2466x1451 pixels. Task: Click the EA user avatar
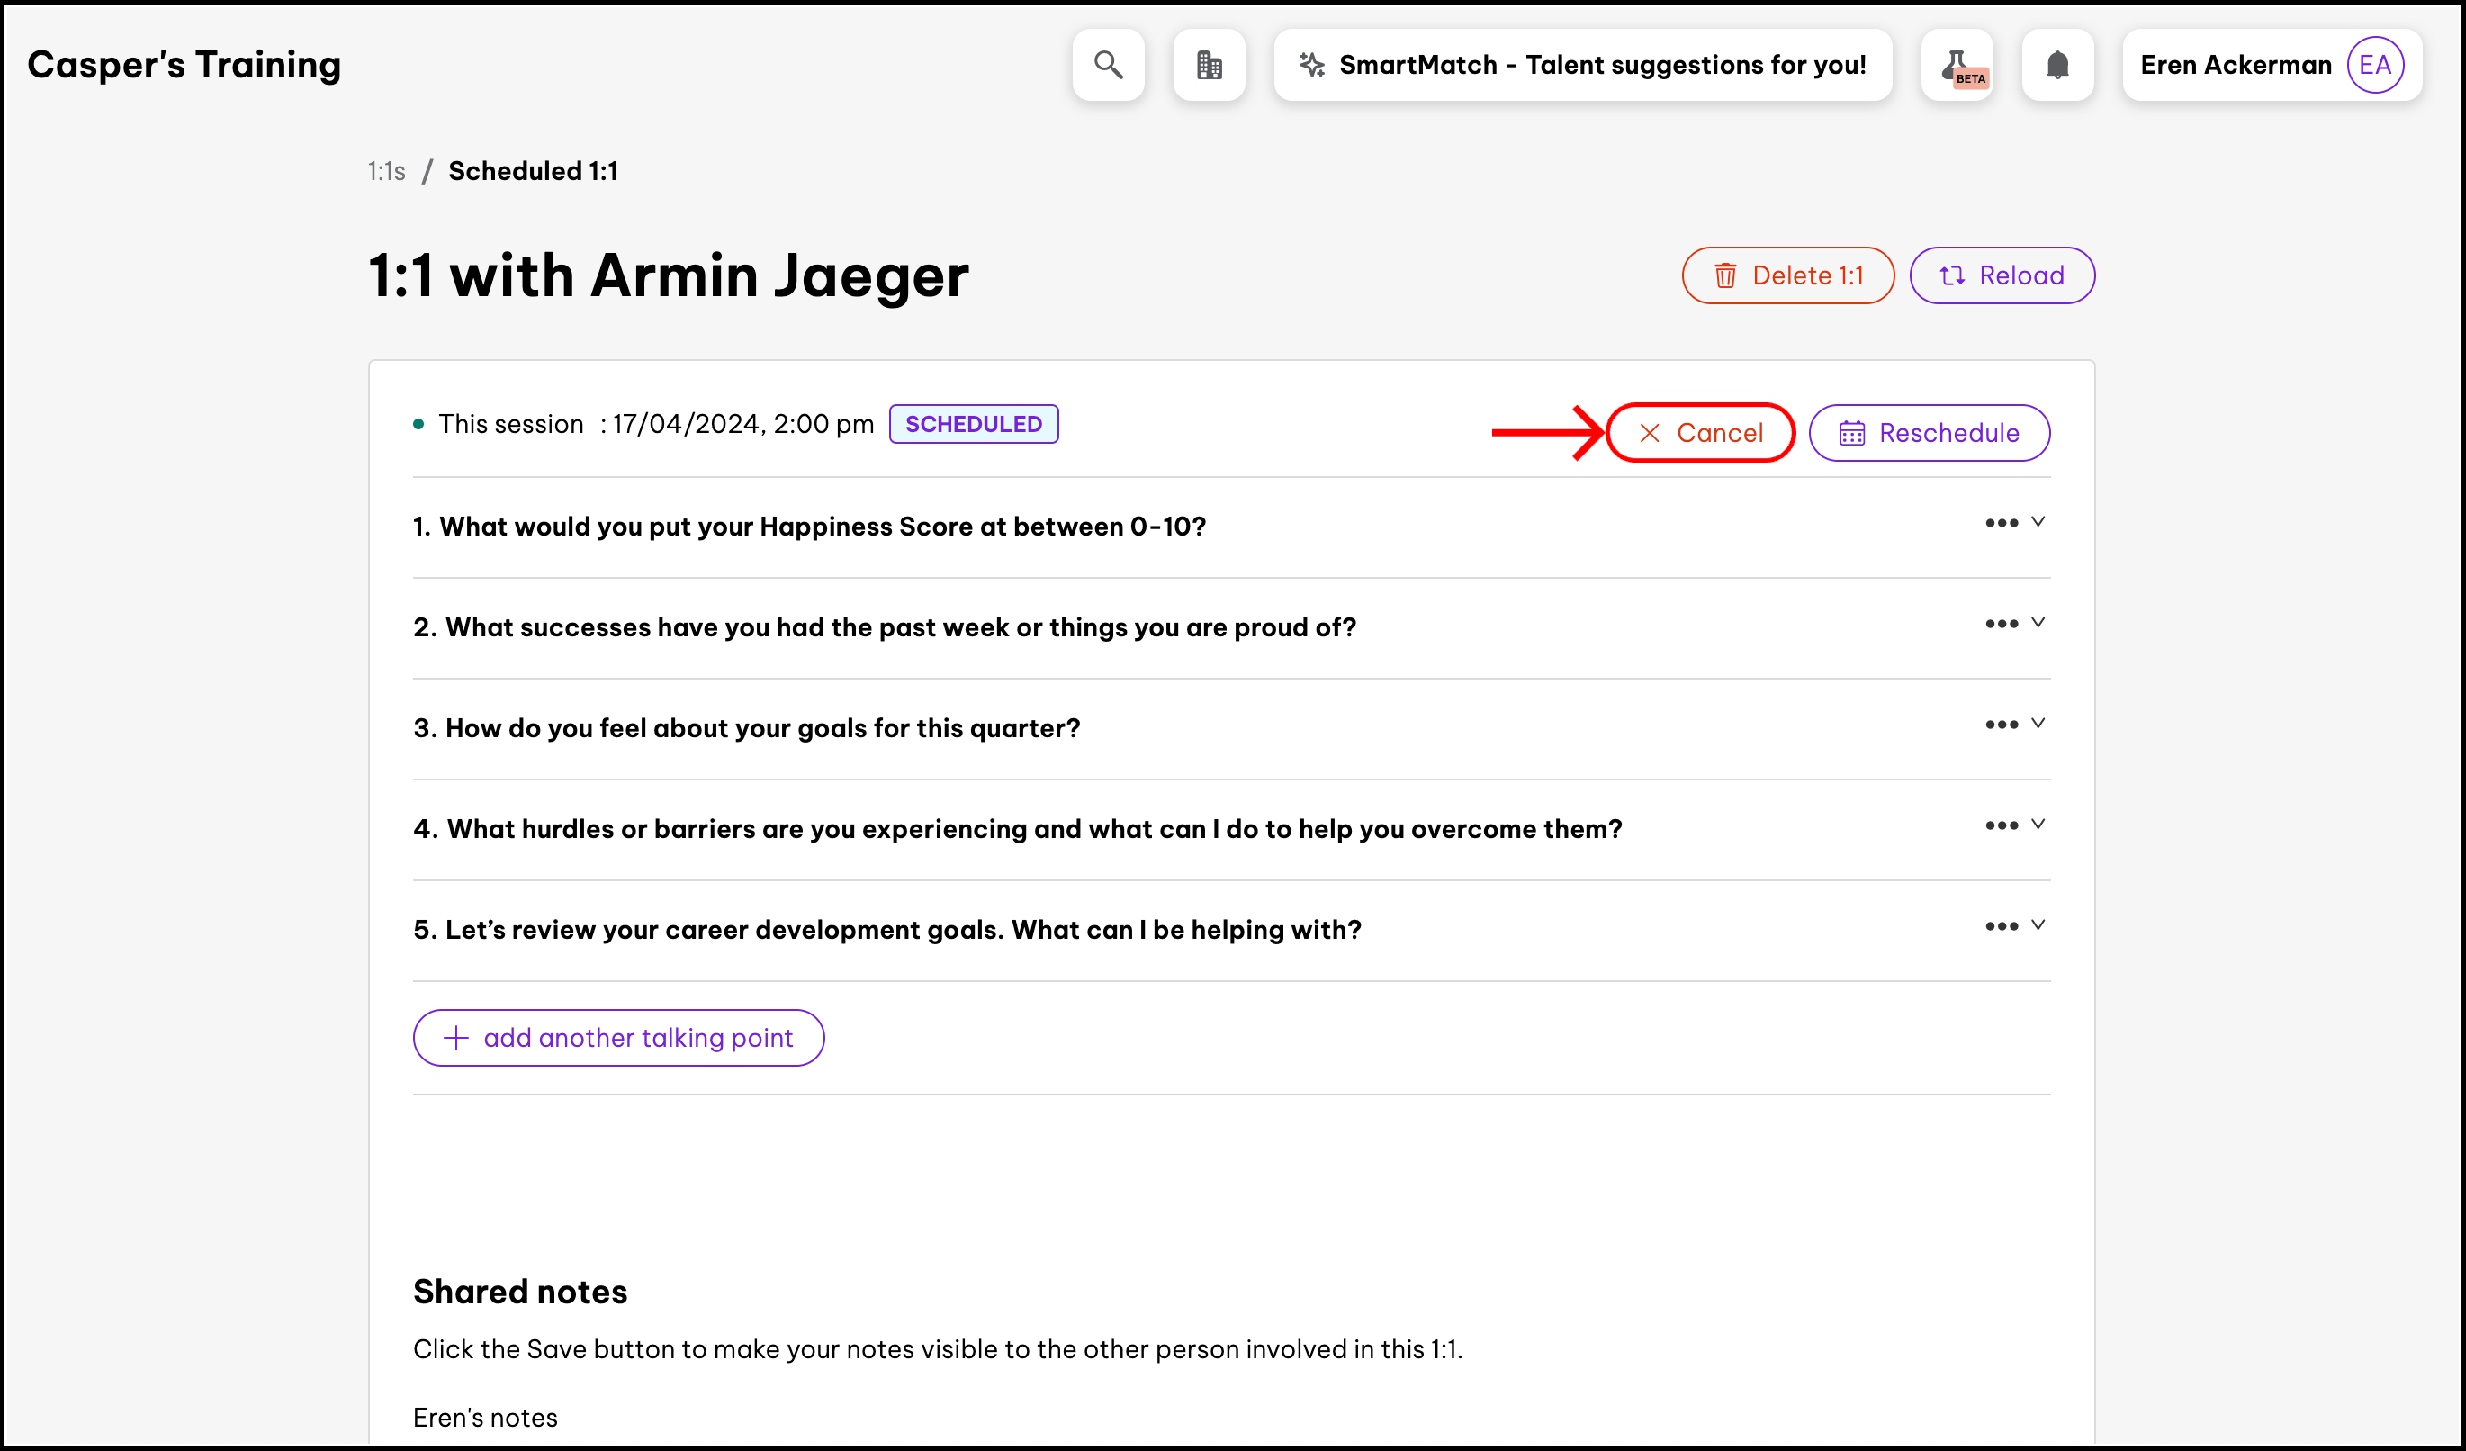(2374, 65)
